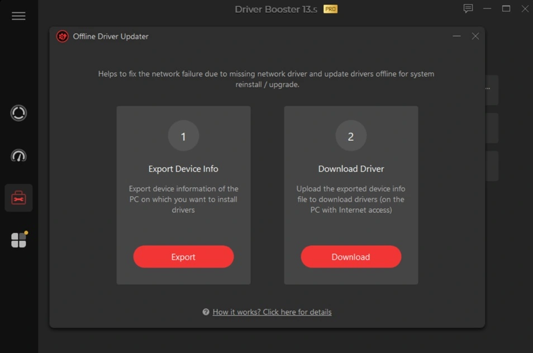Close the Offline Driver Updater dialog

click(475, 36)
